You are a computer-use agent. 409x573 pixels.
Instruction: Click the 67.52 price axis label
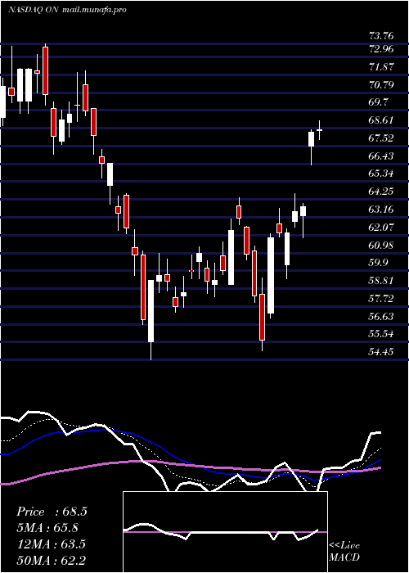pyautogui.click(x=381, y=138)
